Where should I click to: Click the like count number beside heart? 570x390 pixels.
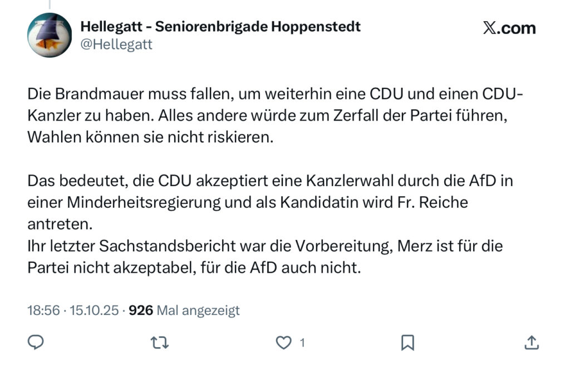tap(302, 343)
